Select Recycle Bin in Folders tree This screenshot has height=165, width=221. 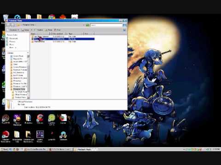(x=16, y=59)
